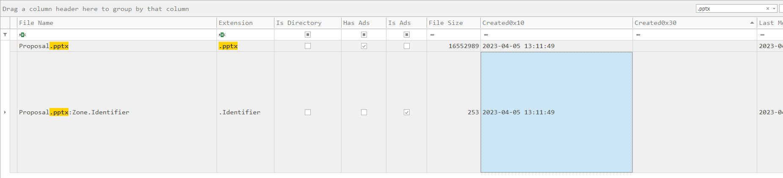Toggle Is Ads checkbox for Zone.Identifier row
Viewport: 783px width, 178px height.
pos(407,112)
